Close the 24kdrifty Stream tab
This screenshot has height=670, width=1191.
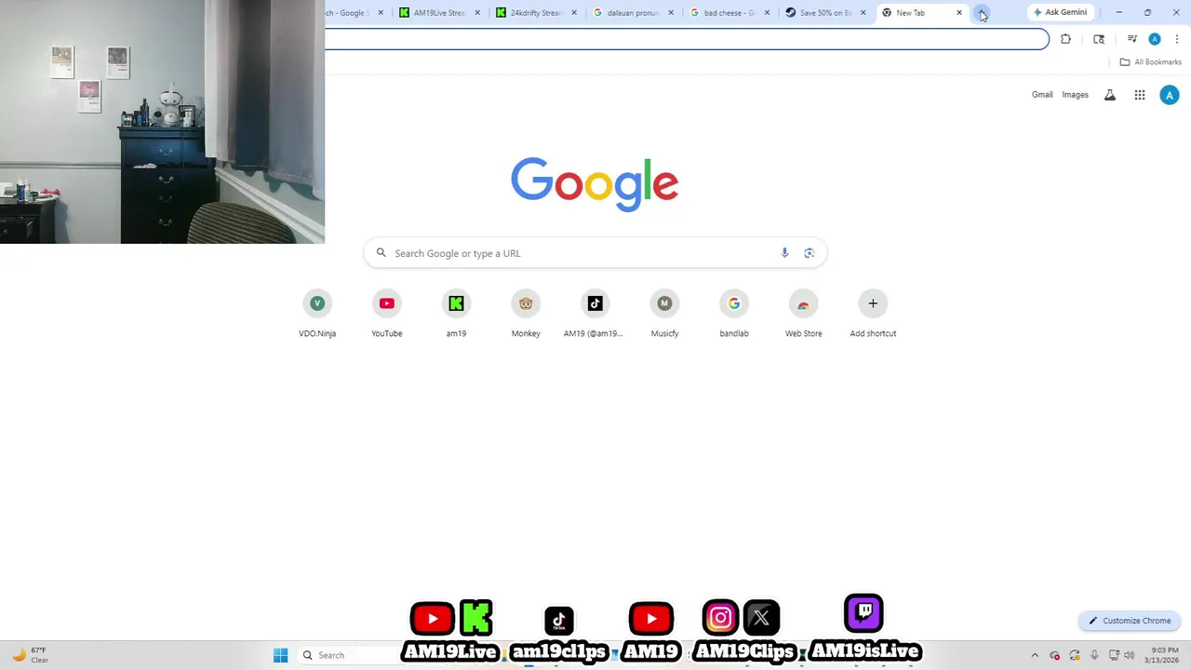574,13
